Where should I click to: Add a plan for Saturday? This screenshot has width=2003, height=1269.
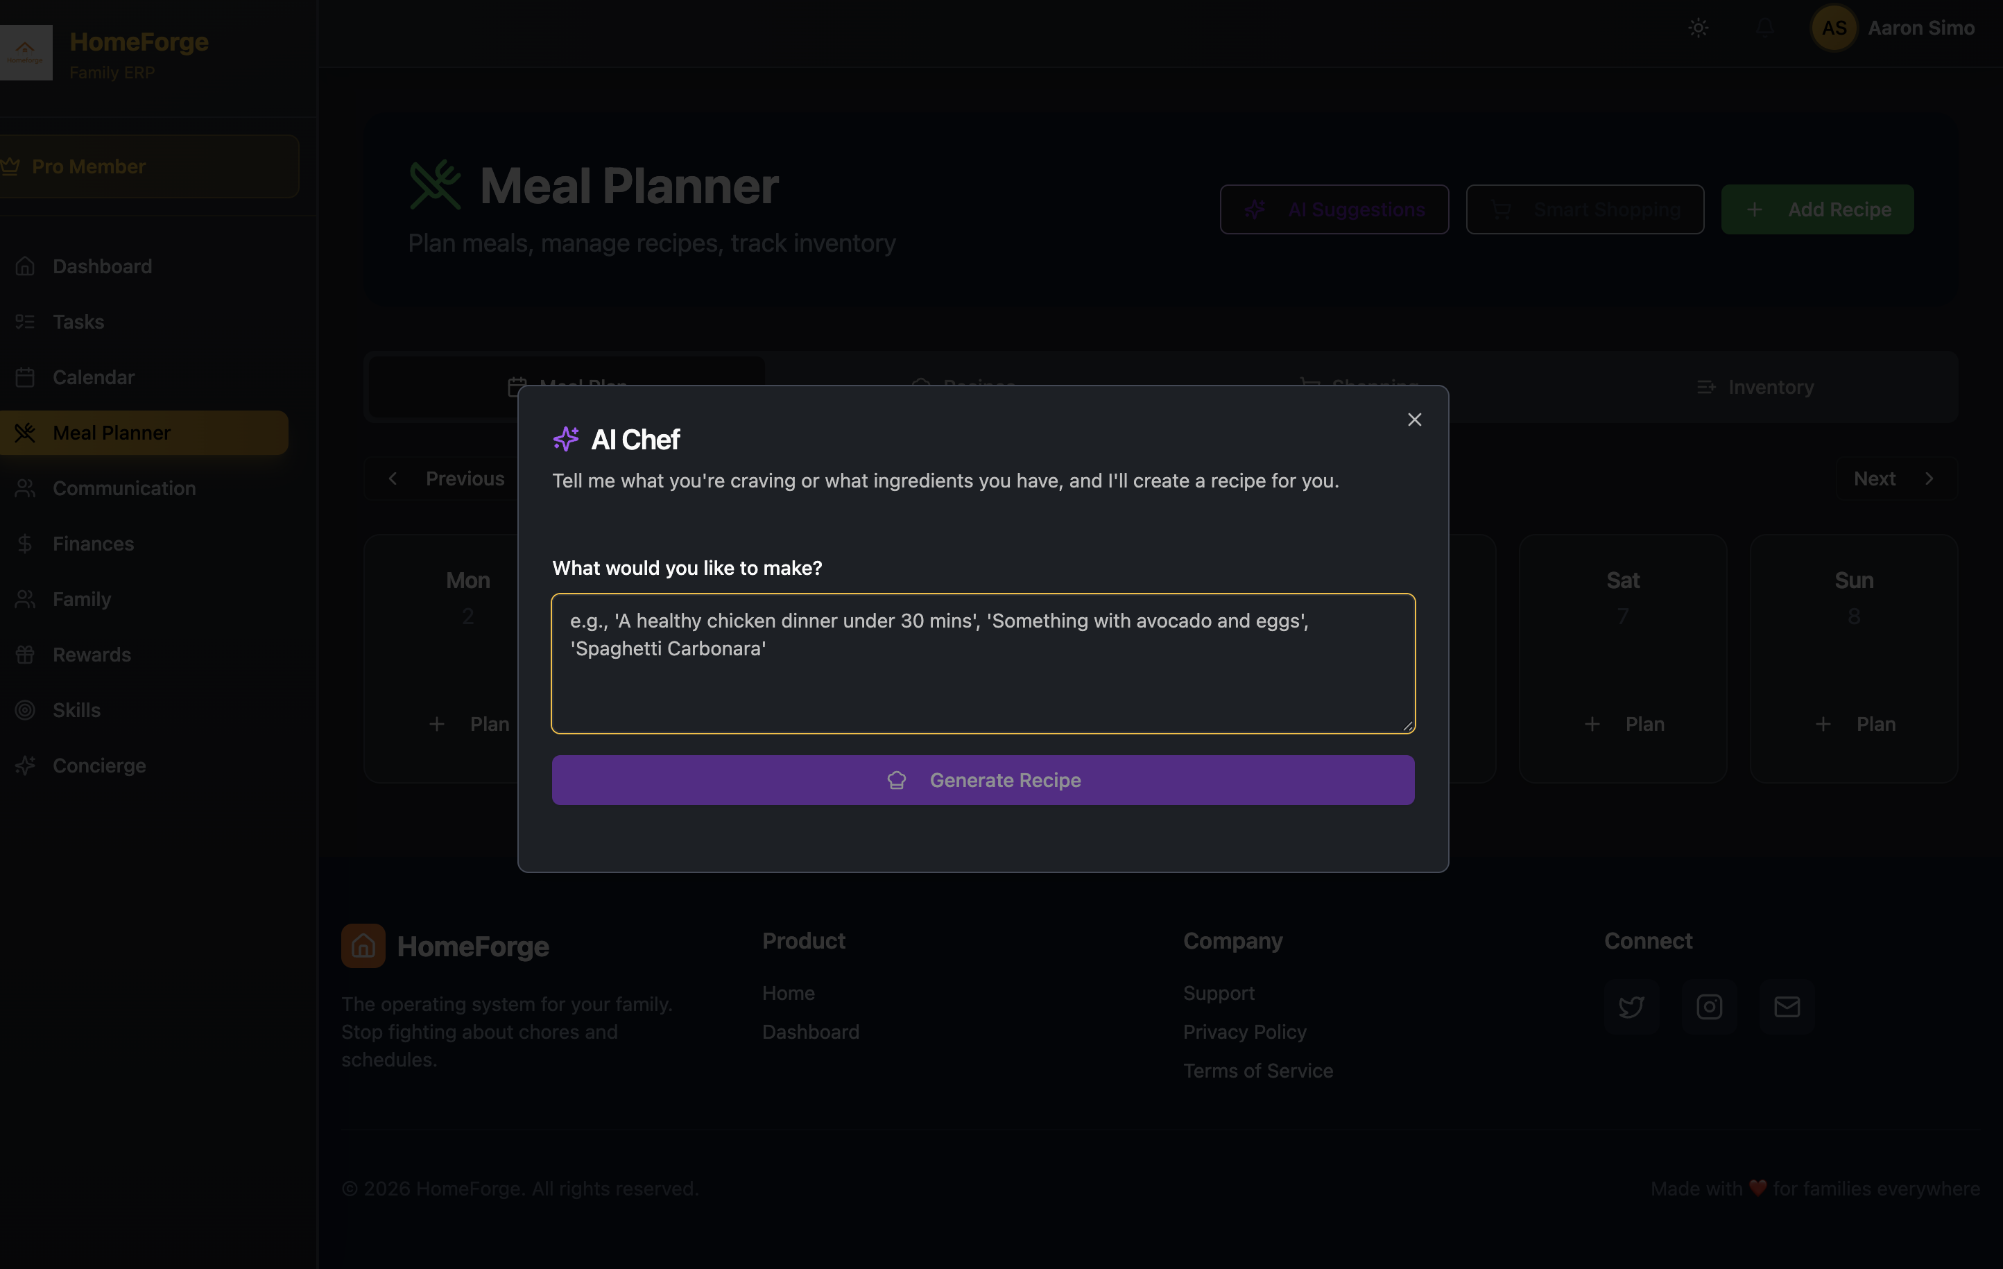1623,725
